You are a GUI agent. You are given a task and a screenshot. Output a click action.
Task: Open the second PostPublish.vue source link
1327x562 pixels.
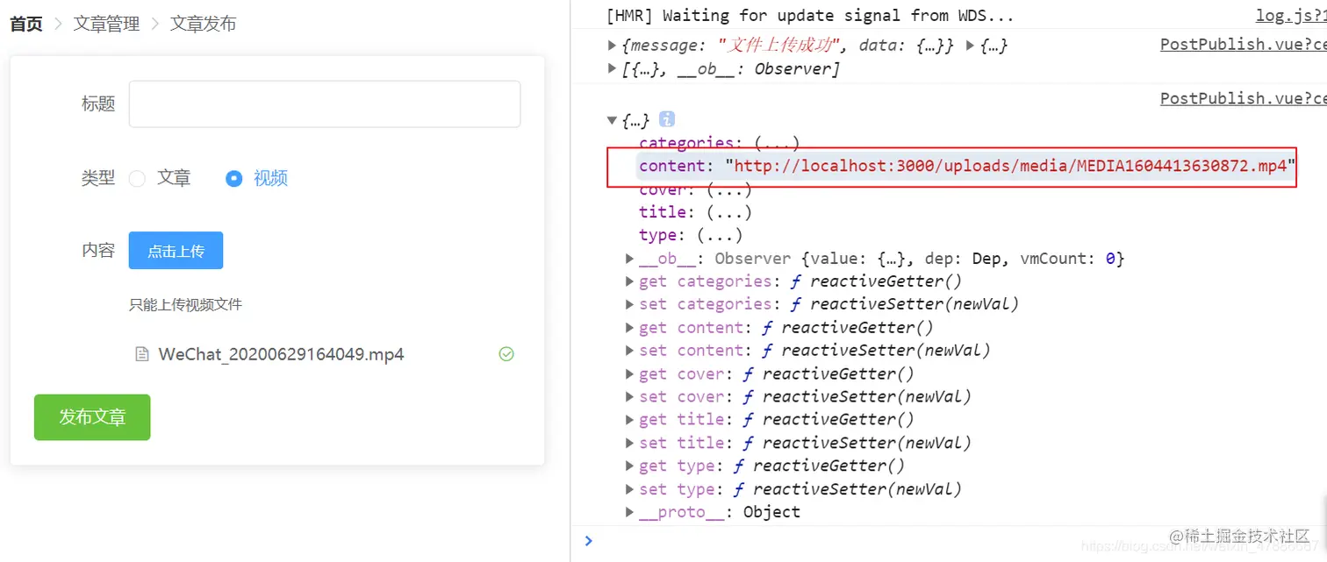1243,98
